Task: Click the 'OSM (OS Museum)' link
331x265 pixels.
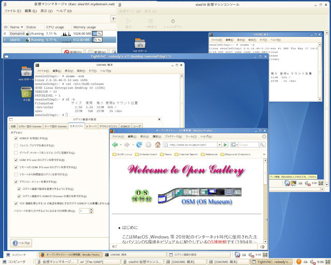Action: click(x=207, y=201)
